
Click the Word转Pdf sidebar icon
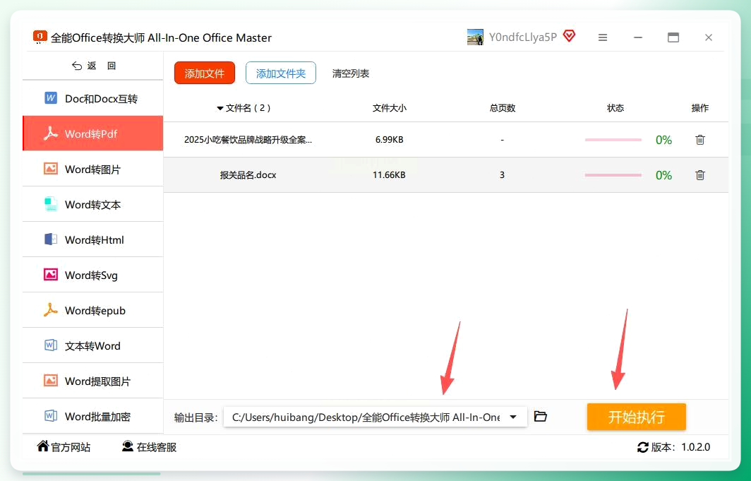click(x=51, y=133)
